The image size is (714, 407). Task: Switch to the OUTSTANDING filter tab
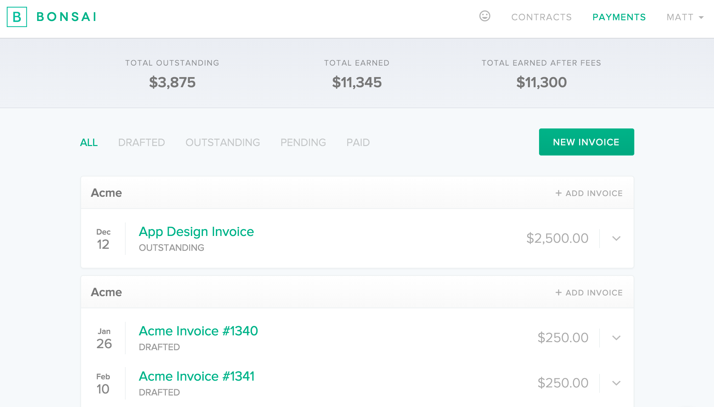[x=223, y=143]
